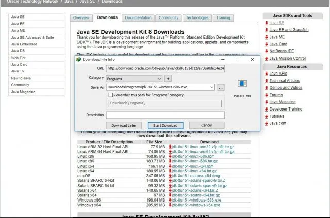This screenshot has height=218, width=330.
Task: Select the Downloads tab
Action: 107,17
